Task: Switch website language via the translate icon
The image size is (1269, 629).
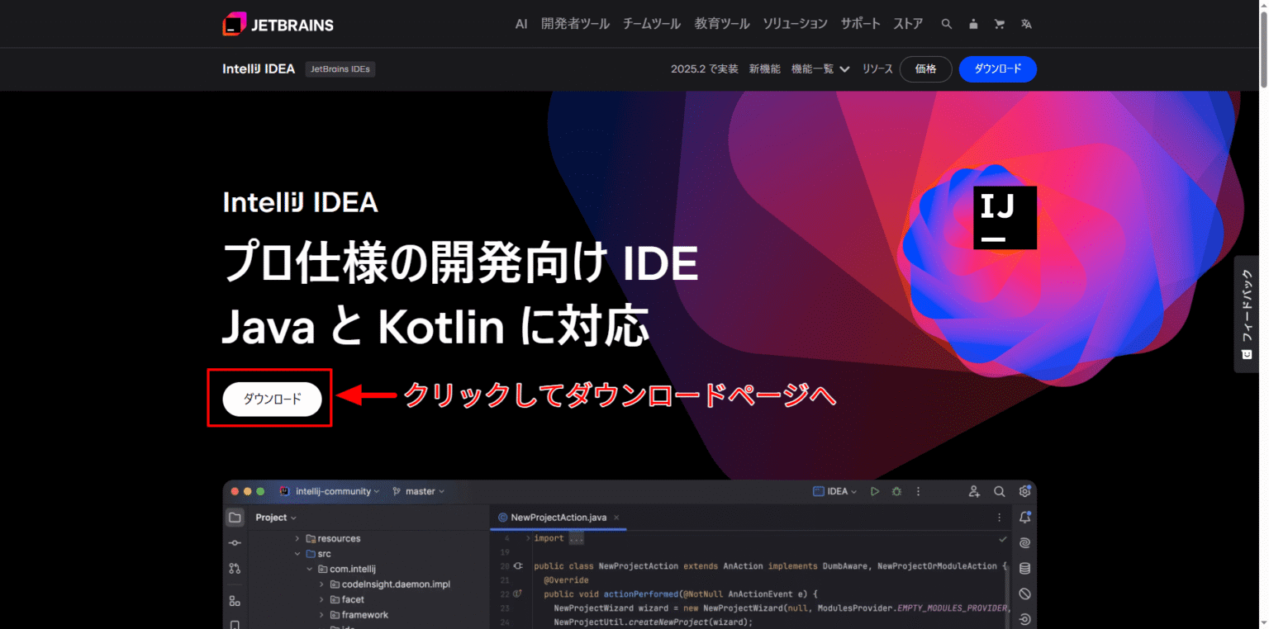Action: coord(1026,24)
